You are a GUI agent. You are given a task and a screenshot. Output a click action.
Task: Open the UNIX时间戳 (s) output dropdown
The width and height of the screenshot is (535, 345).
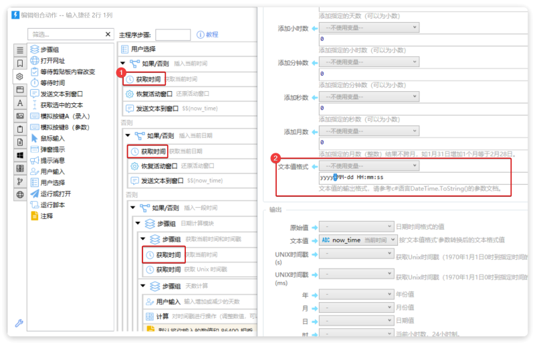356,253
